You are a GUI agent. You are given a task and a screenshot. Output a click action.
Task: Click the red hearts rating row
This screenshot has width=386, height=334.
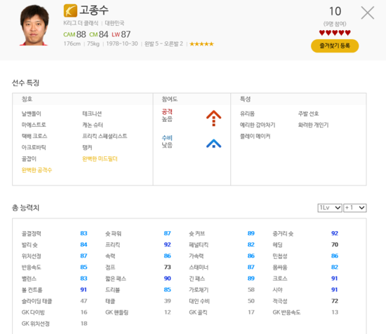point(335,33)
